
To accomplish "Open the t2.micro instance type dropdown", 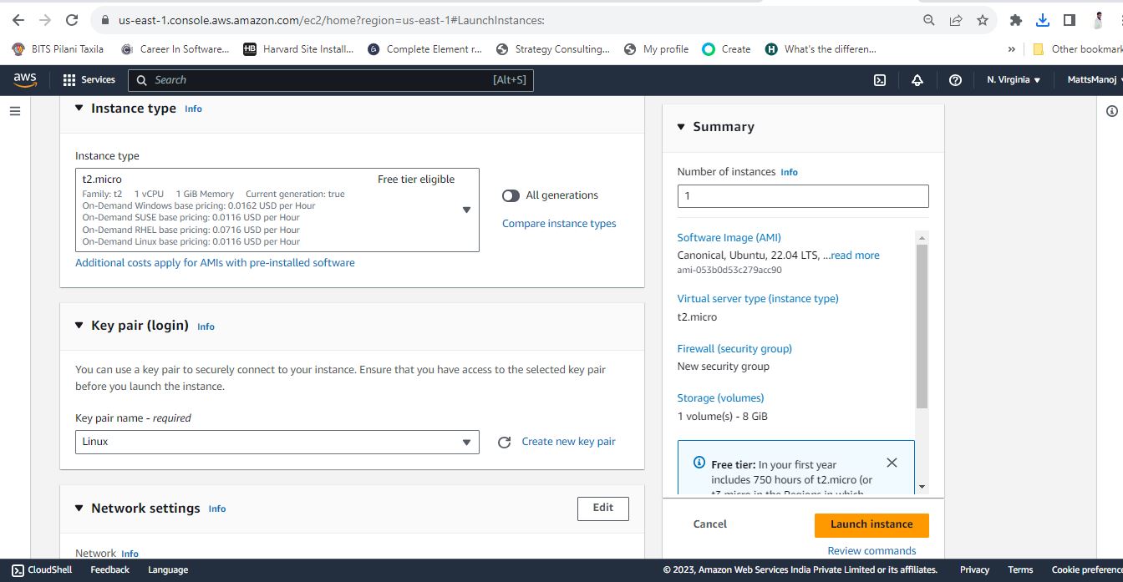I will (x=277, y=210).
